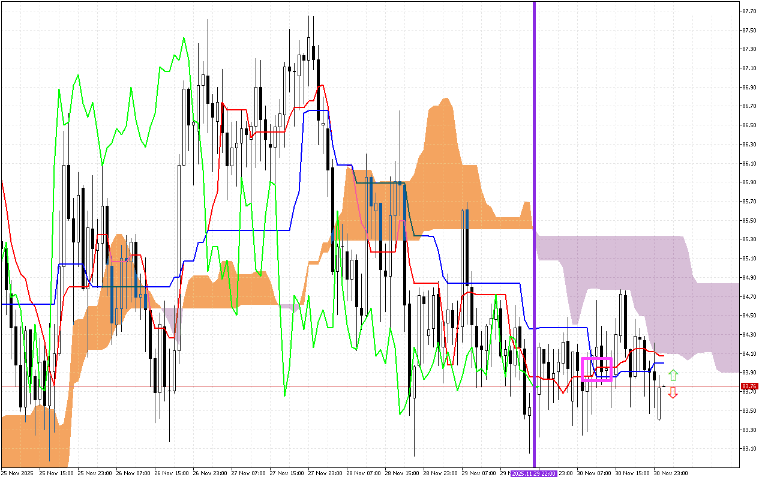The image size is (768, 480).
Task: Click the 85.50 price axis label
Action: [748, 220]
